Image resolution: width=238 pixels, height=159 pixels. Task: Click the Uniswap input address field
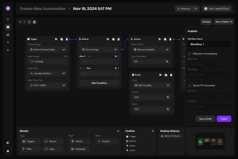point(48,61)
